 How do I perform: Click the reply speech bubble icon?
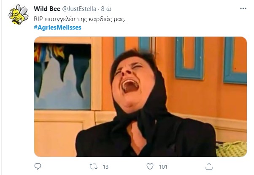coord(38,167)
